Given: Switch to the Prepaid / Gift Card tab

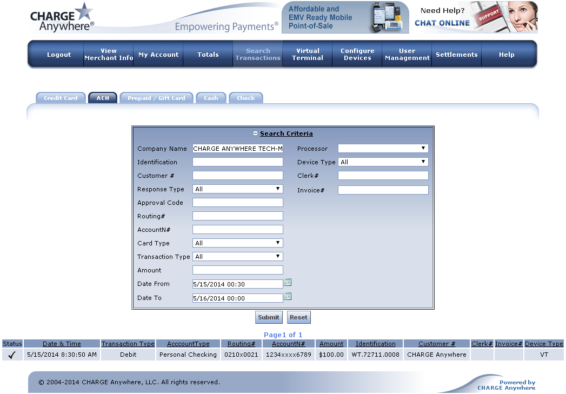Looking at the screenshot, I should (156, 98).
